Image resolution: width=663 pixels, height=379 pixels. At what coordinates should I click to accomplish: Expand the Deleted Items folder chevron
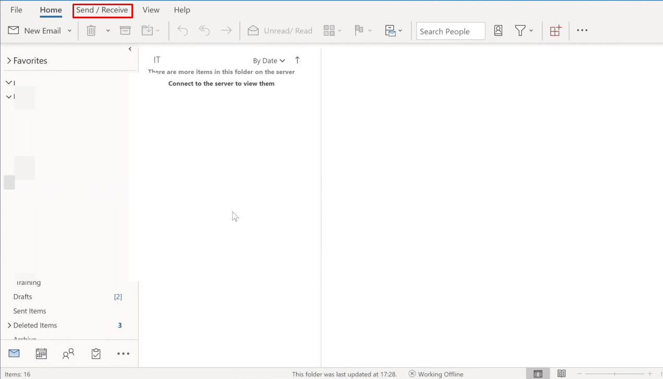coord(9,325)
